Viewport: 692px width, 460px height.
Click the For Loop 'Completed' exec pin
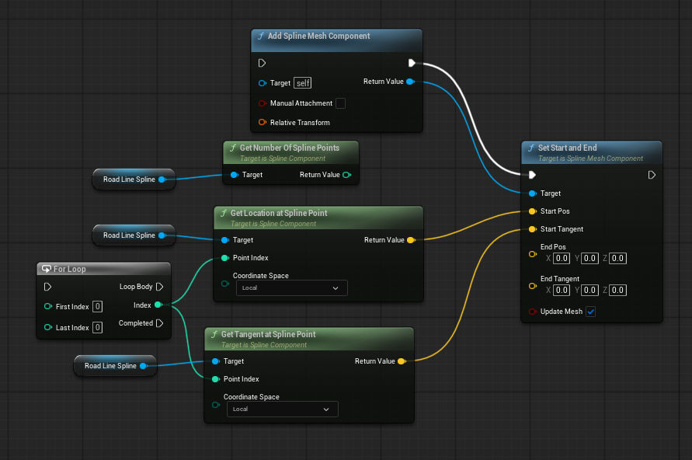159,323
